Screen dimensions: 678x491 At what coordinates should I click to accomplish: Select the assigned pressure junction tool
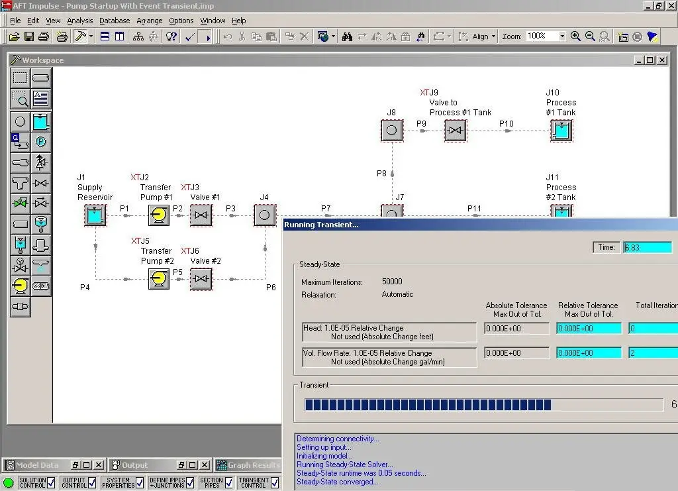[x=41, y=142]
